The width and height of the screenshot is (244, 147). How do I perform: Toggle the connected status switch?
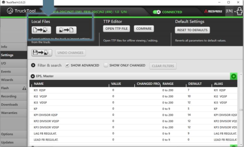[x=157, y=12]
